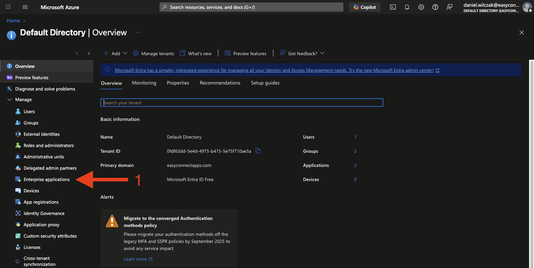Image resolution: width=534 pixels, height=268 pixels.
Task: Copy the Tenant ID to clipboard
Action: click(x=258, y=151)
